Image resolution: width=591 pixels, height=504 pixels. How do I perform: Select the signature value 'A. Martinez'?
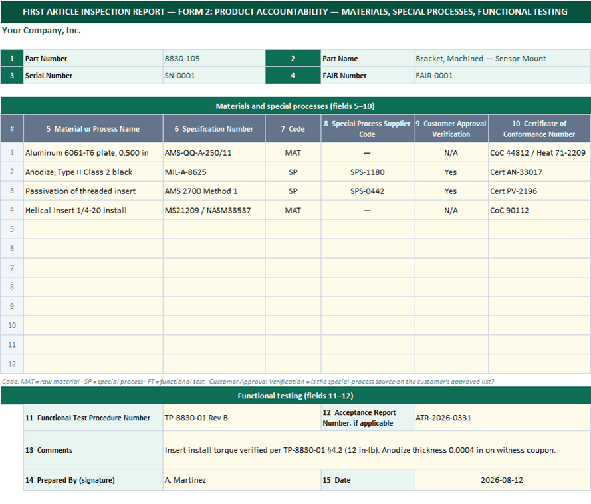[x=241, y=480]
